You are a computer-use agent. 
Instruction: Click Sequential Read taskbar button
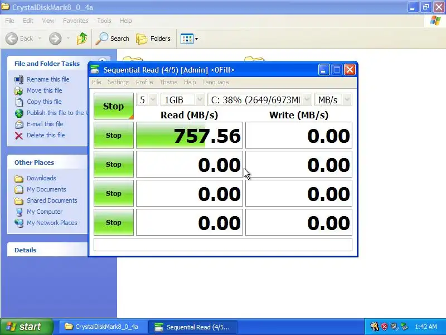193,327
